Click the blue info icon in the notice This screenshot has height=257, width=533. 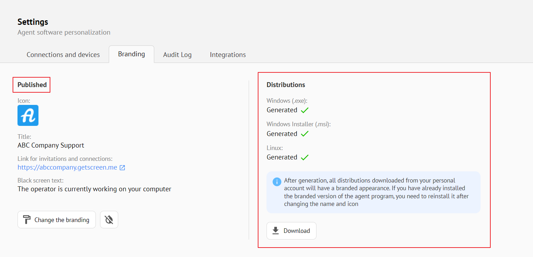[x=277, y=182]
